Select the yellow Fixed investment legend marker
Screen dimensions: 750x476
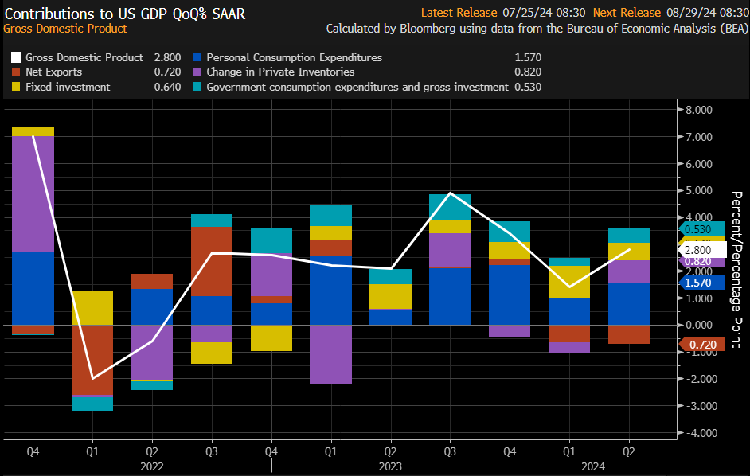click(17, 87)
